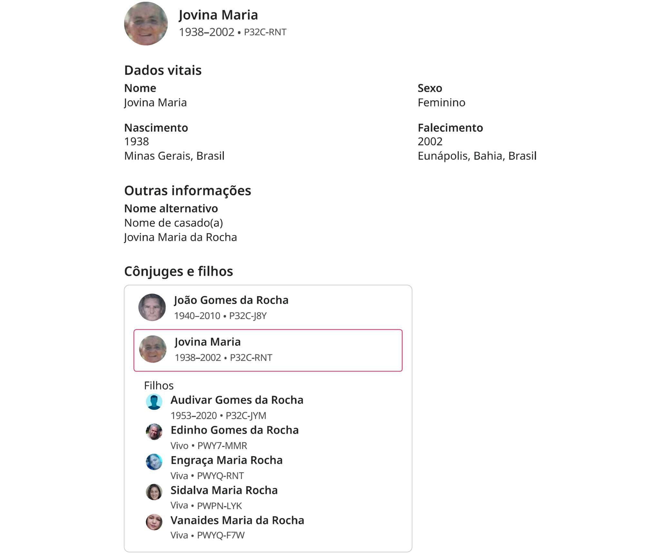Click Jovina Maria's large header portrait
This screenshot has width=660, height=553.
click(146, 24)
